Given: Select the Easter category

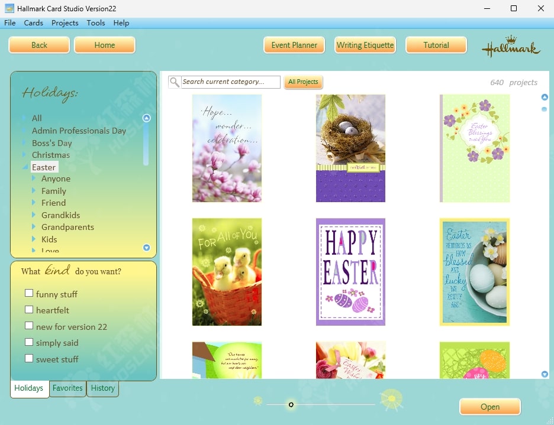Looking at the screenshot, I should click(x=44, y=167).
